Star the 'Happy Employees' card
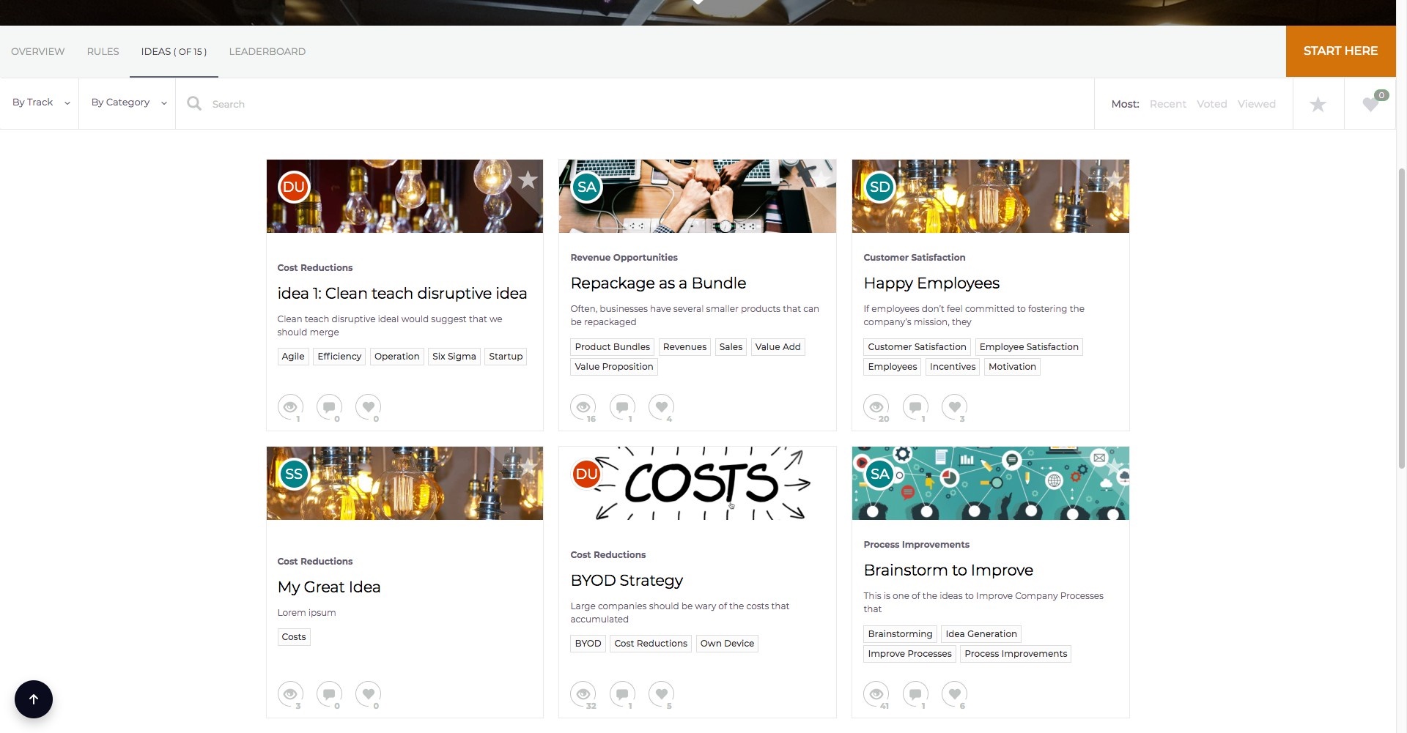The width and height of the screenshot is (1407, 733). pos(1114,180)
